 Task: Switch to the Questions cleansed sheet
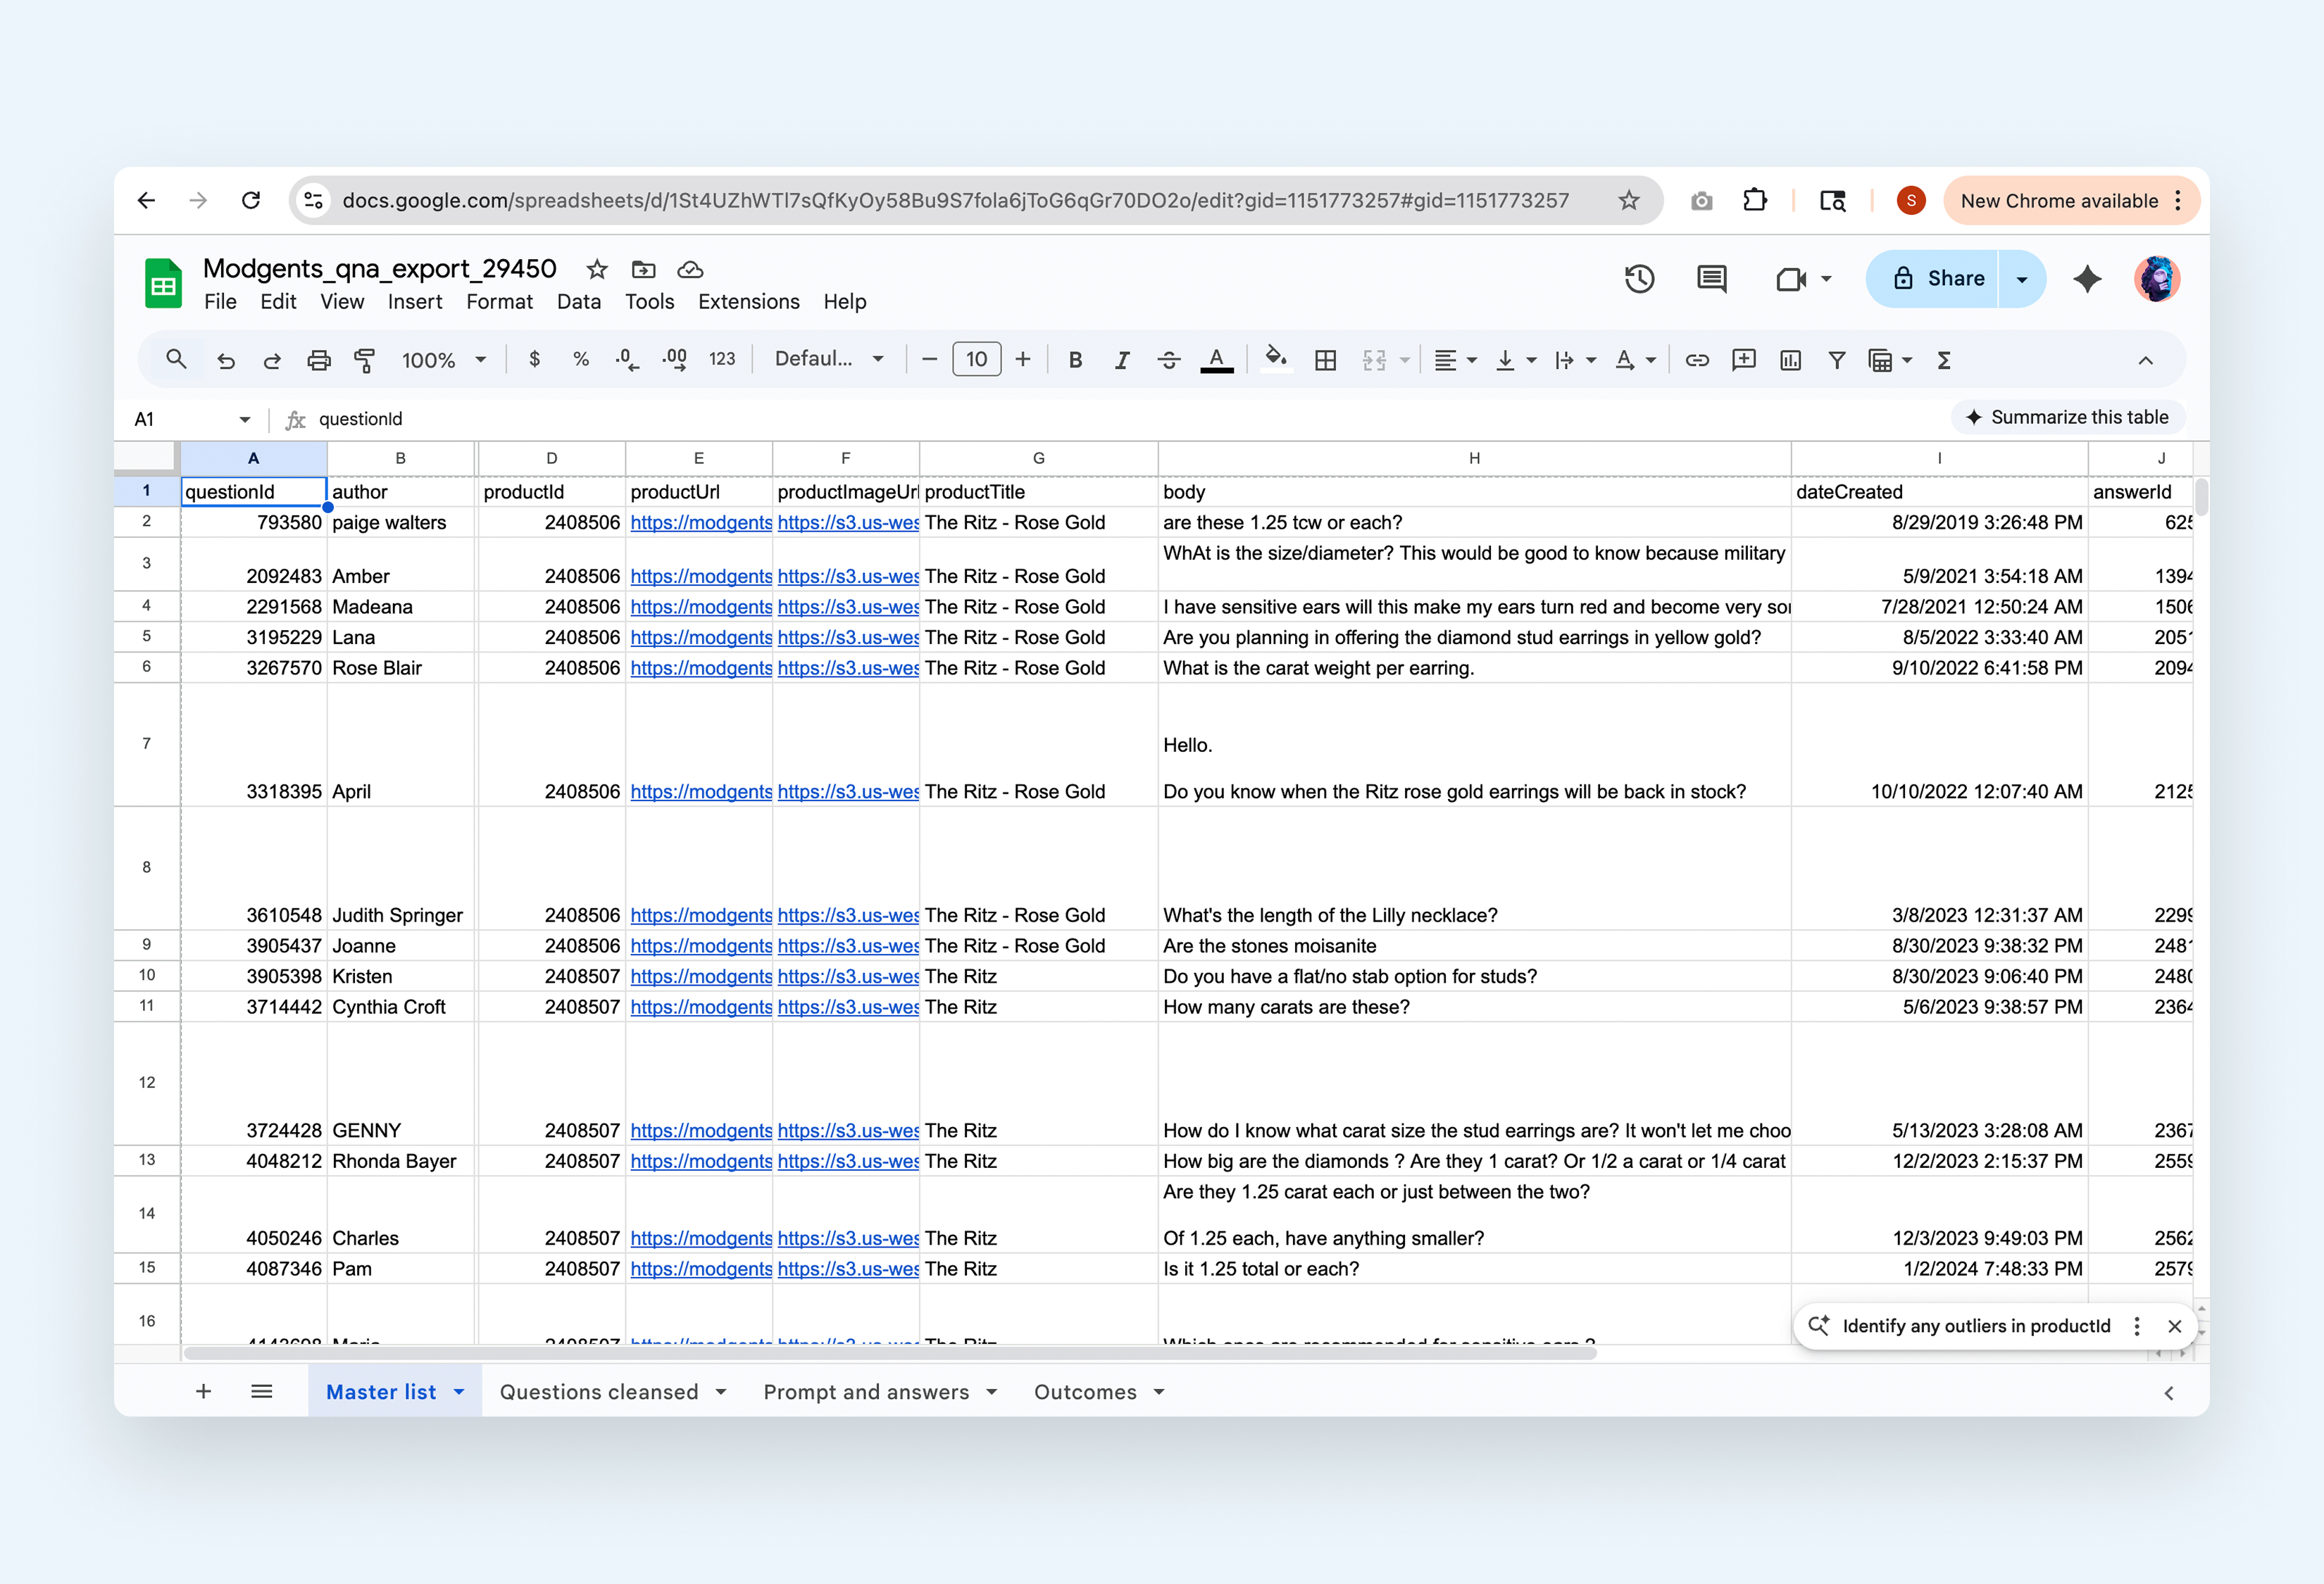599,1392
